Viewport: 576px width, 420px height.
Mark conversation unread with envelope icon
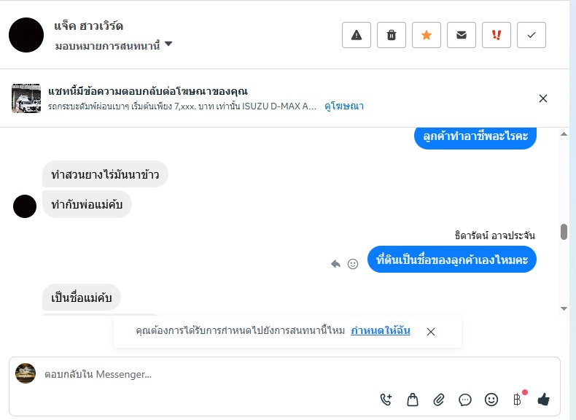pyautogui.click(x=462, y=35)
